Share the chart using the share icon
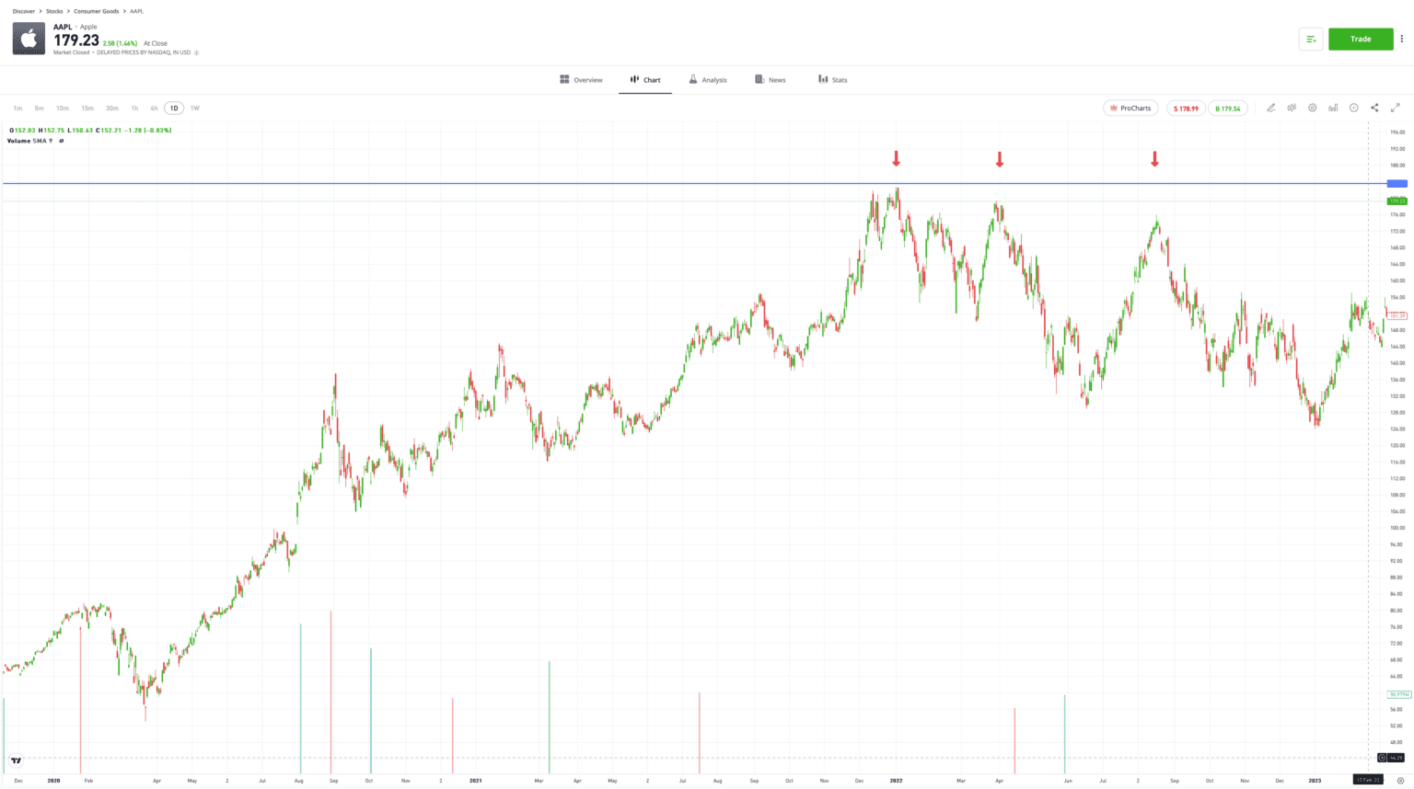The width and height of the screenshot is (1414, 789). (1373, 108)
